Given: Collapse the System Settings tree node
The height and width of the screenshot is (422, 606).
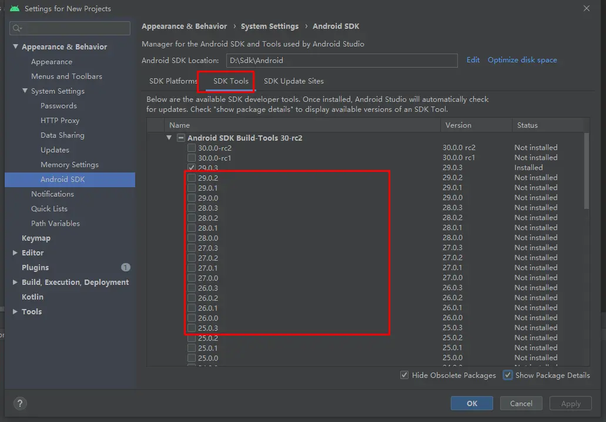Looking at the screenshot, I should pos(25,91).
